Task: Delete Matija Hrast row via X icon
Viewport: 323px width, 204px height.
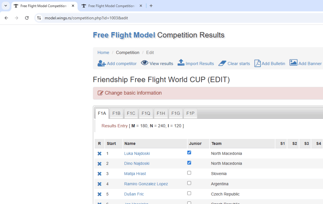Action: click(x=99, y=174)
